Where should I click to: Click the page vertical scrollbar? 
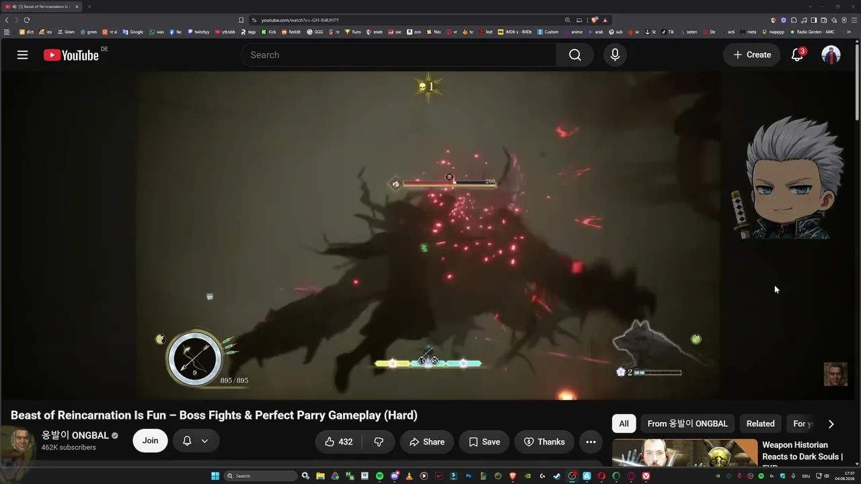[858, 81]
